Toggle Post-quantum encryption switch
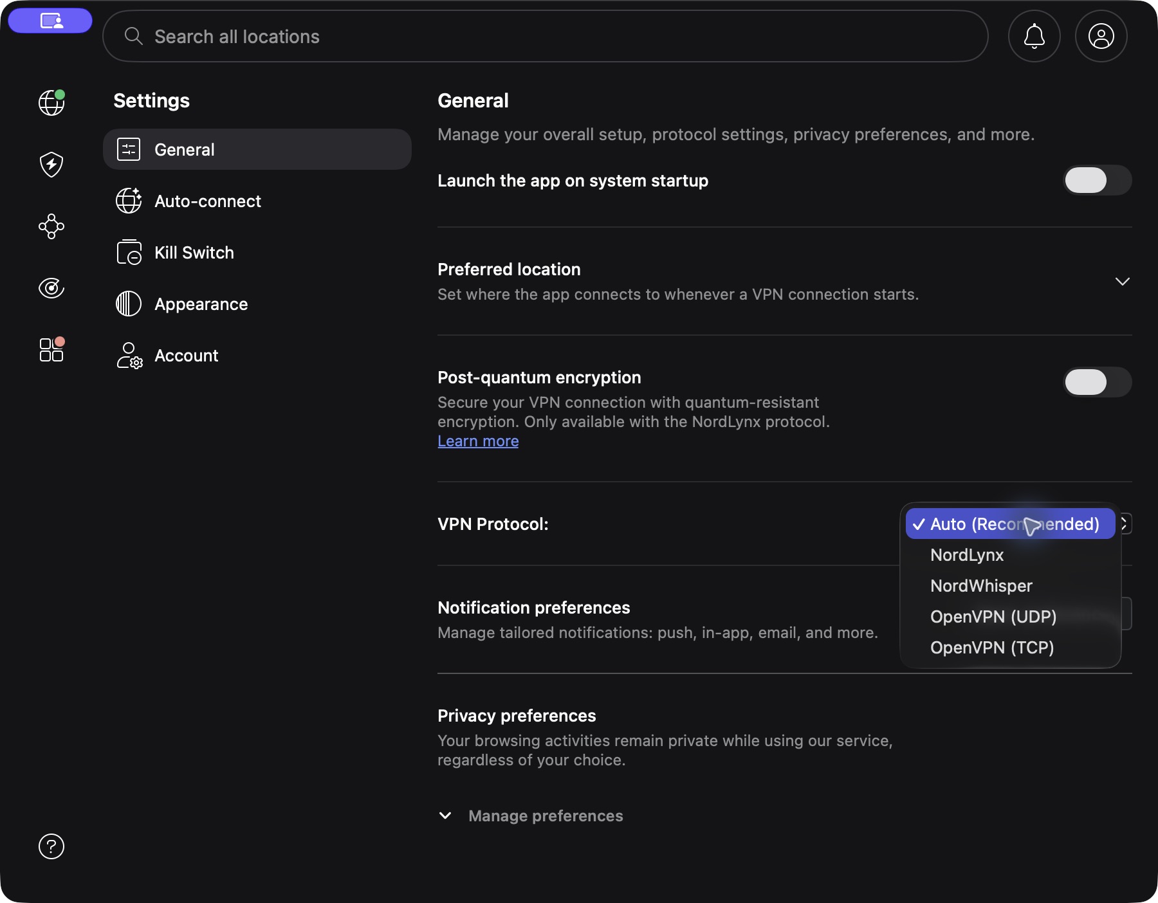 point(1098,382)
